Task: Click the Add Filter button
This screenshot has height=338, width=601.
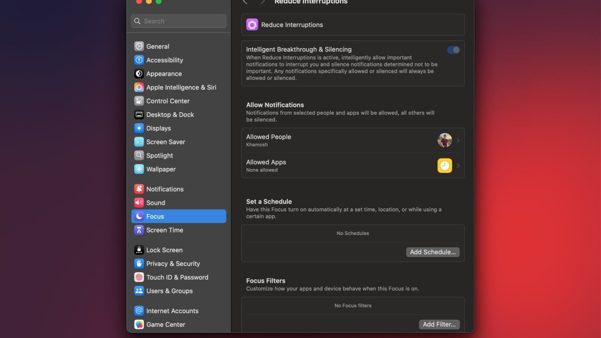Action: pos(439,325)
